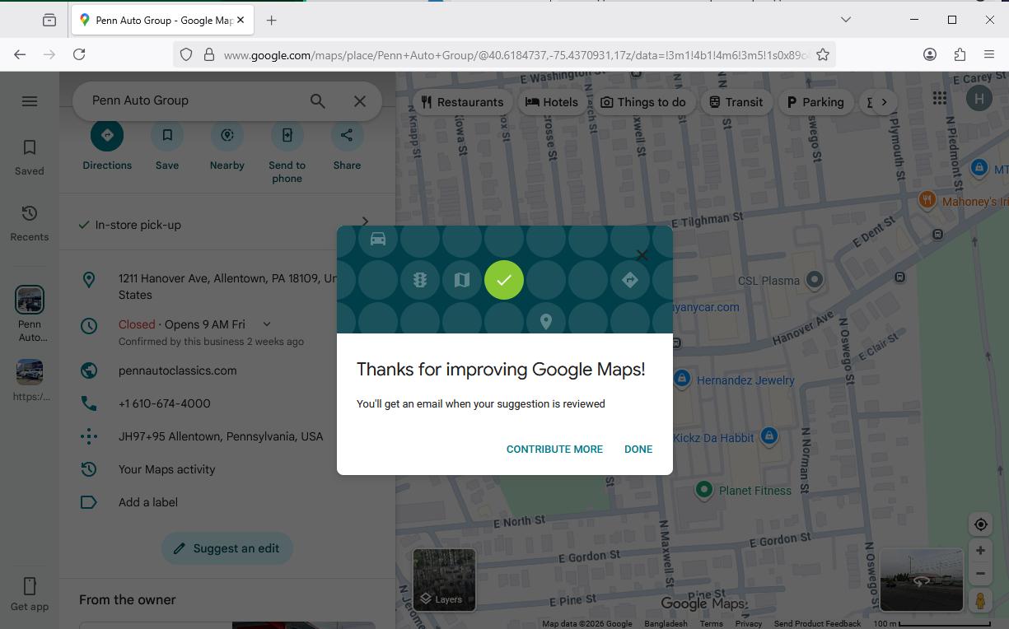Click the Firefox account icon
Image resolution: width=1009 pixels, height=629 pixels.
click(x=930, y=54)
